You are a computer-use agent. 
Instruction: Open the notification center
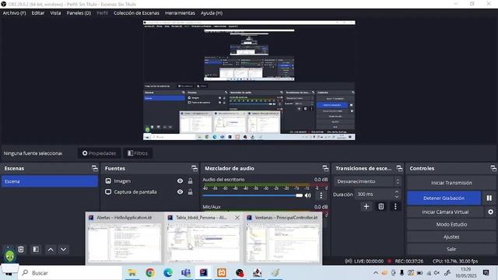[486, 273]
